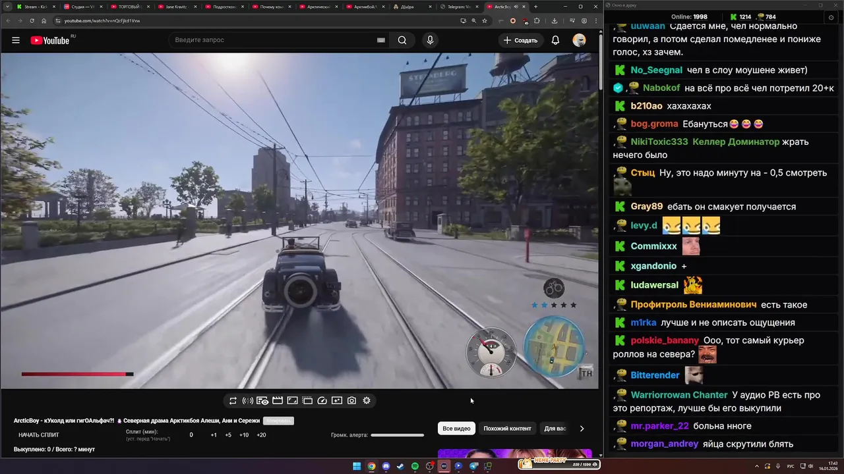Screen dimensions: 844x474
Task: Open the browser downloads icon
Action: coord(554,20)
